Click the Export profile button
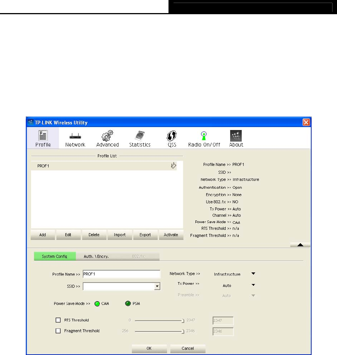 click(145, 235)
